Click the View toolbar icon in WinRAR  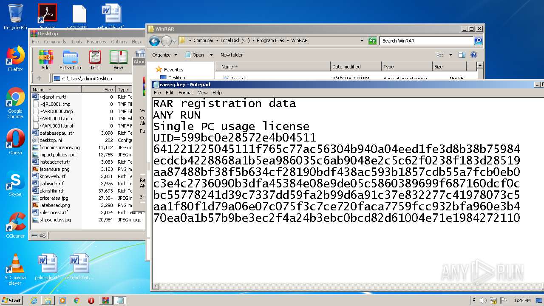click(x=118, y=60)
